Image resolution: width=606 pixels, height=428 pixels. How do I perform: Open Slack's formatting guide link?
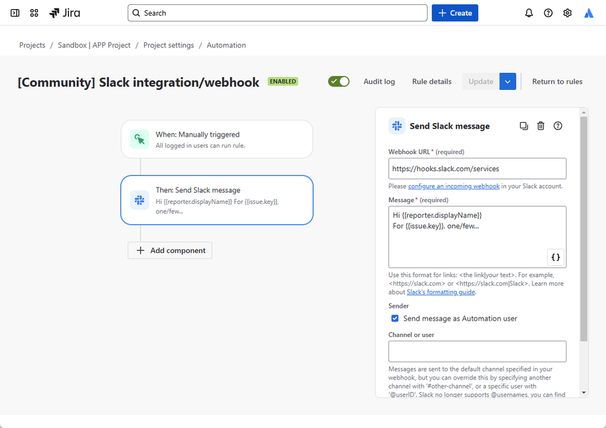[x=441, y=291]
